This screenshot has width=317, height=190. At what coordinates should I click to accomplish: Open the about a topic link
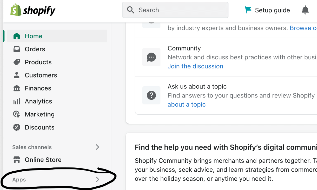pyautogui.click(x=187, y=104)
